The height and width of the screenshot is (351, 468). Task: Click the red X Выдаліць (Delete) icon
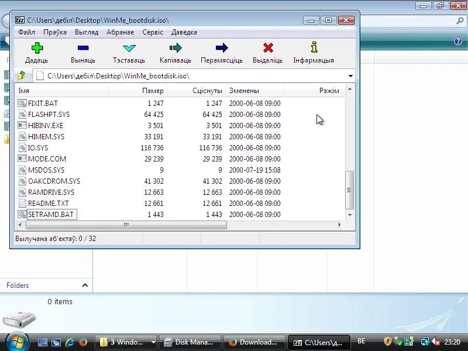point(268,48)
